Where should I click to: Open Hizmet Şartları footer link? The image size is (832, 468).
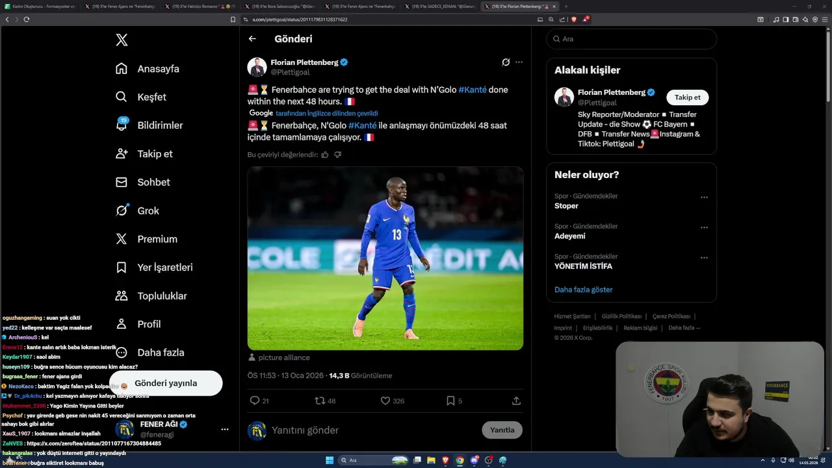pos(573,317)
